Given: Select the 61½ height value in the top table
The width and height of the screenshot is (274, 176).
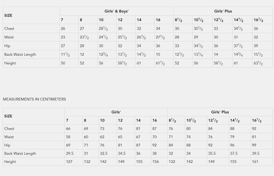Looking at the screenshot, I should click(x=160, y=63).
